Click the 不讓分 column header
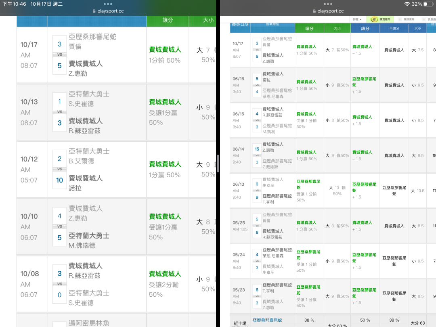This screenshot has height=327, width=436. (x=394, y=28)
